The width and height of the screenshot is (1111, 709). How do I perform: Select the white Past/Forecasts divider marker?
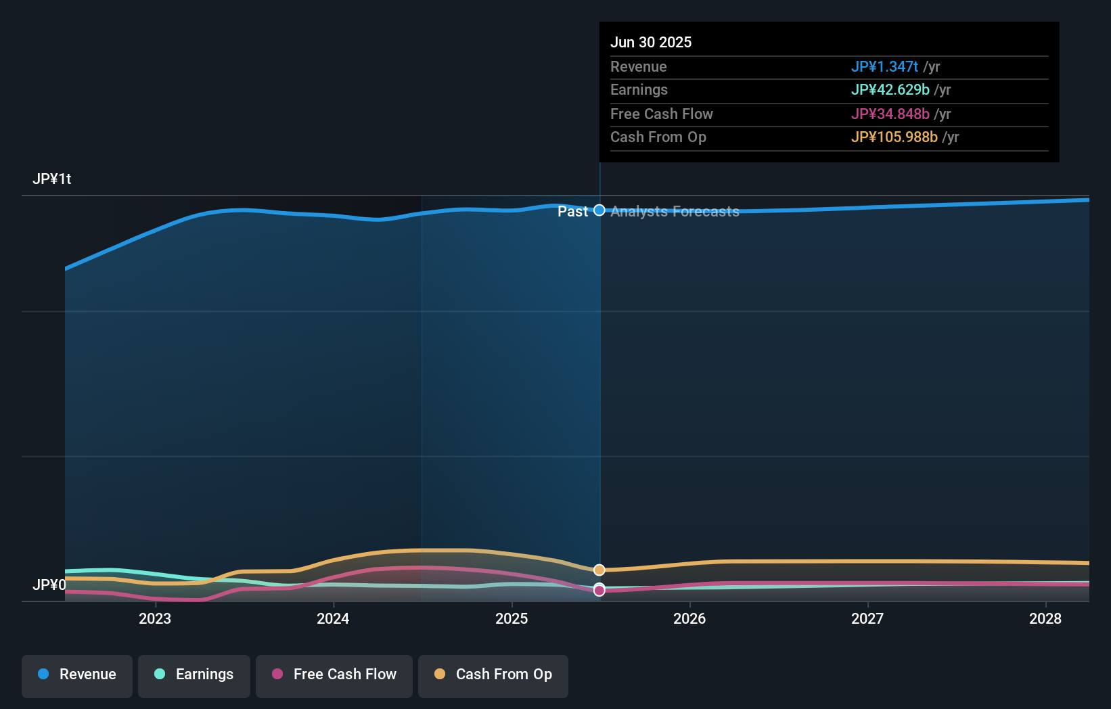point(599,210)
